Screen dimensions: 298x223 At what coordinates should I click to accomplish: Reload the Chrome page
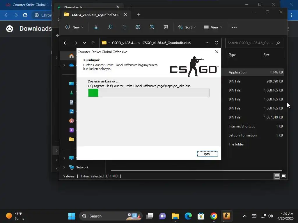pyautogui.click(x=25, y=15)
